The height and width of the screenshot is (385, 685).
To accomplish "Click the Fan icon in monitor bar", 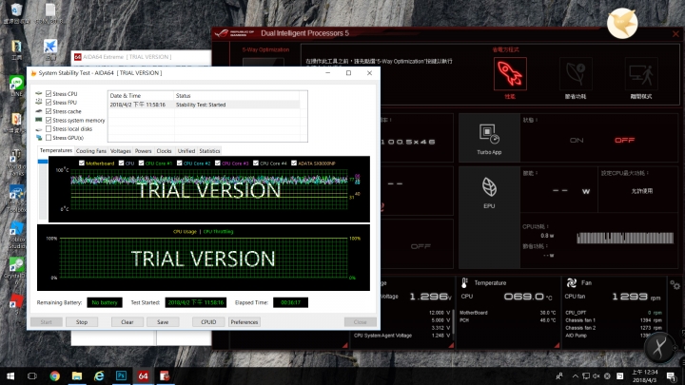I will [x=572, y=283].
